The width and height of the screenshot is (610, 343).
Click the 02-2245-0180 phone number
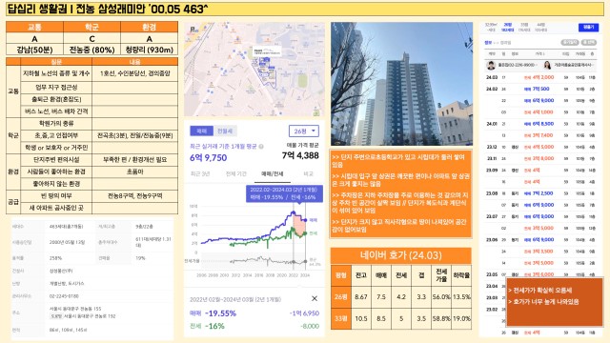pos(64,296)
